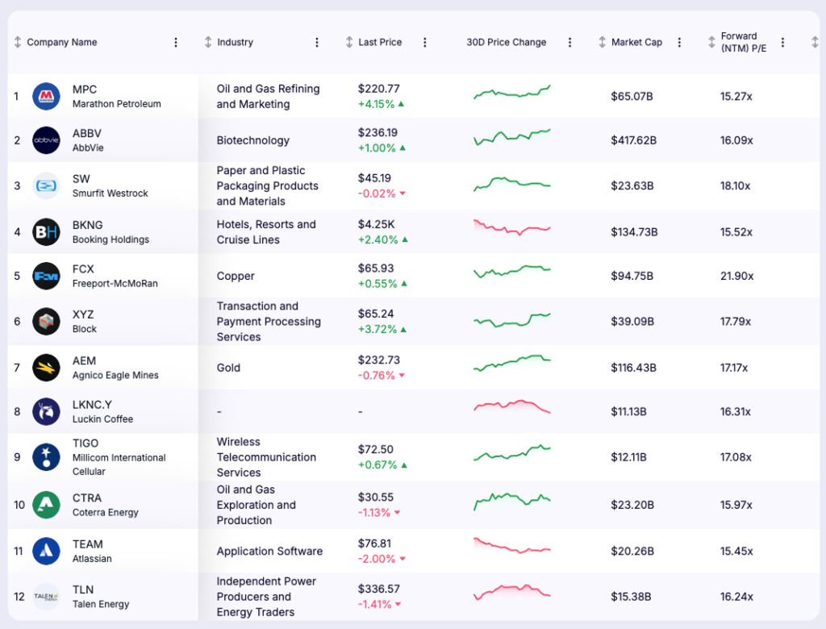The width and height of the screenshot is (826, 629).
Task: Open the Market Cap column menu
Action: [678, 42]
